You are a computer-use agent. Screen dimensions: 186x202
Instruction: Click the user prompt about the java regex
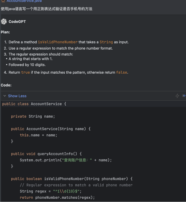tap(47, 9)
